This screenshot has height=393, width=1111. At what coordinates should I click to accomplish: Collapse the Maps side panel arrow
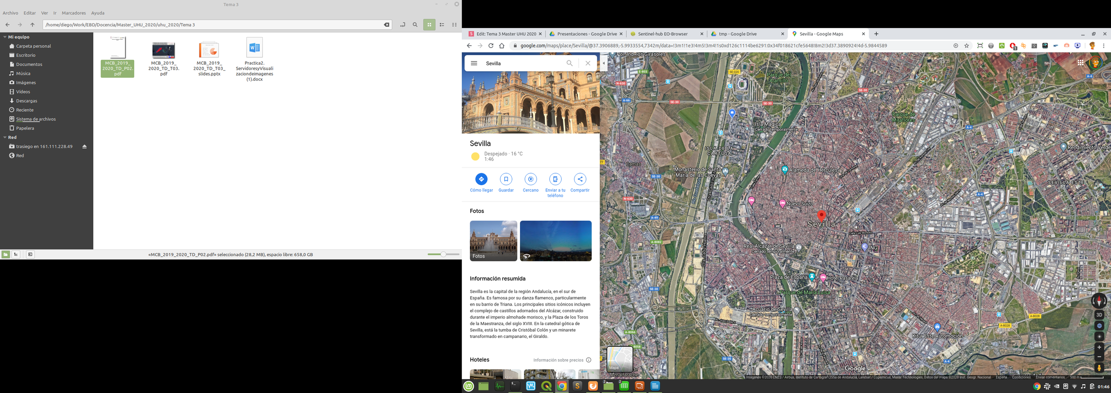pos(603,63)
